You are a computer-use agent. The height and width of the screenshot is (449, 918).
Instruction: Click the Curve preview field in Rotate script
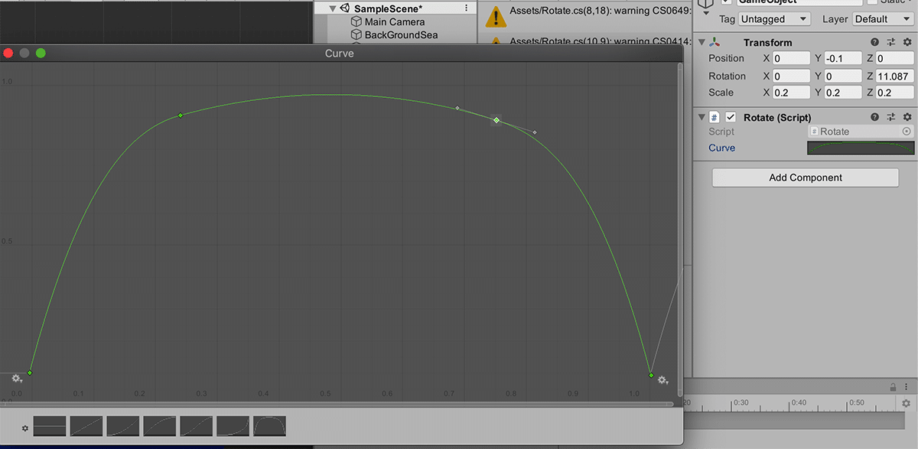click(x=860, y=147)
